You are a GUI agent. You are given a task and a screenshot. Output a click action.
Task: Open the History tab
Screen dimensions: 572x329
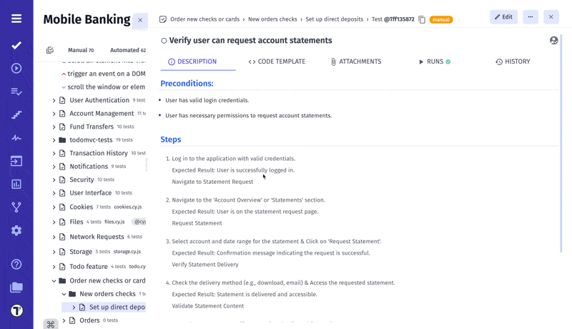pos(513,62)
